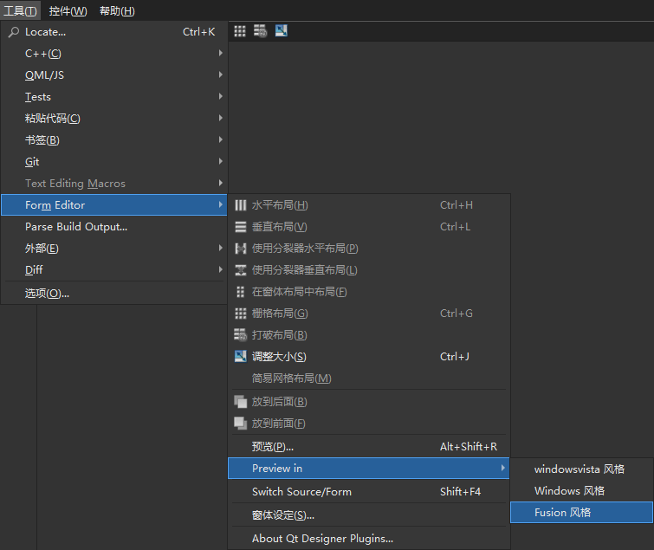Preview in windowsvista 风格

point(581,469)
